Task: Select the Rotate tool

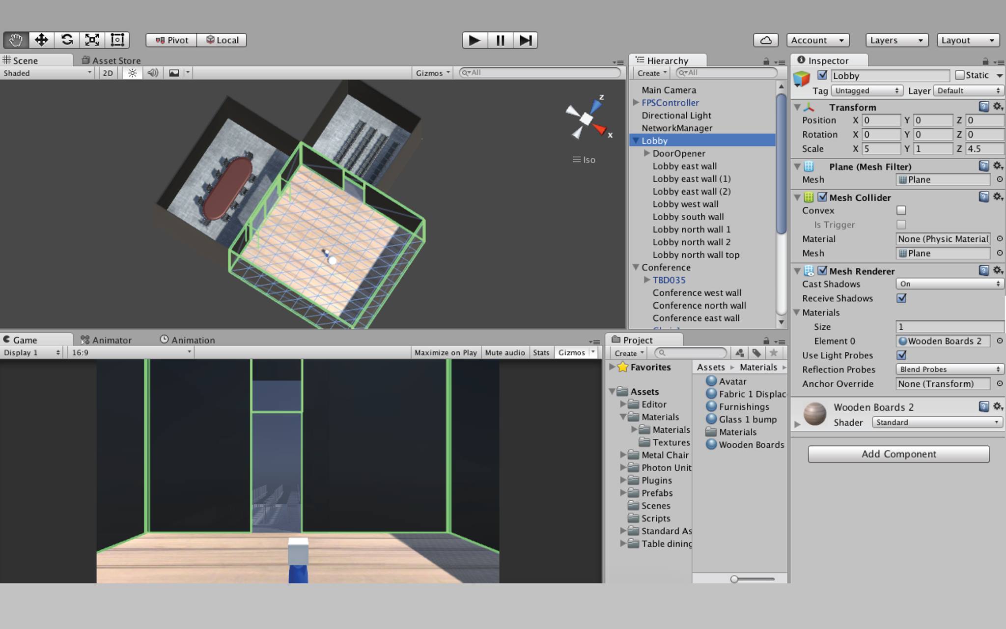Action: (67, 40)
